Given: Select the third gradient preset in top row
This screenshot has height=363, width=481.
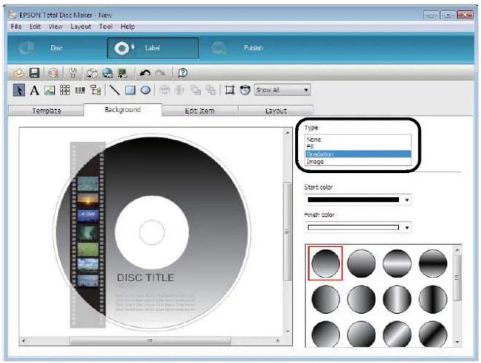Looking at the screenshot, I should click(x=397, y=264).
